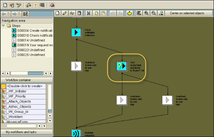Click the Copy icon in graphic toolbar
This screenshot has height=137, width=214.
tap(96, 13)
